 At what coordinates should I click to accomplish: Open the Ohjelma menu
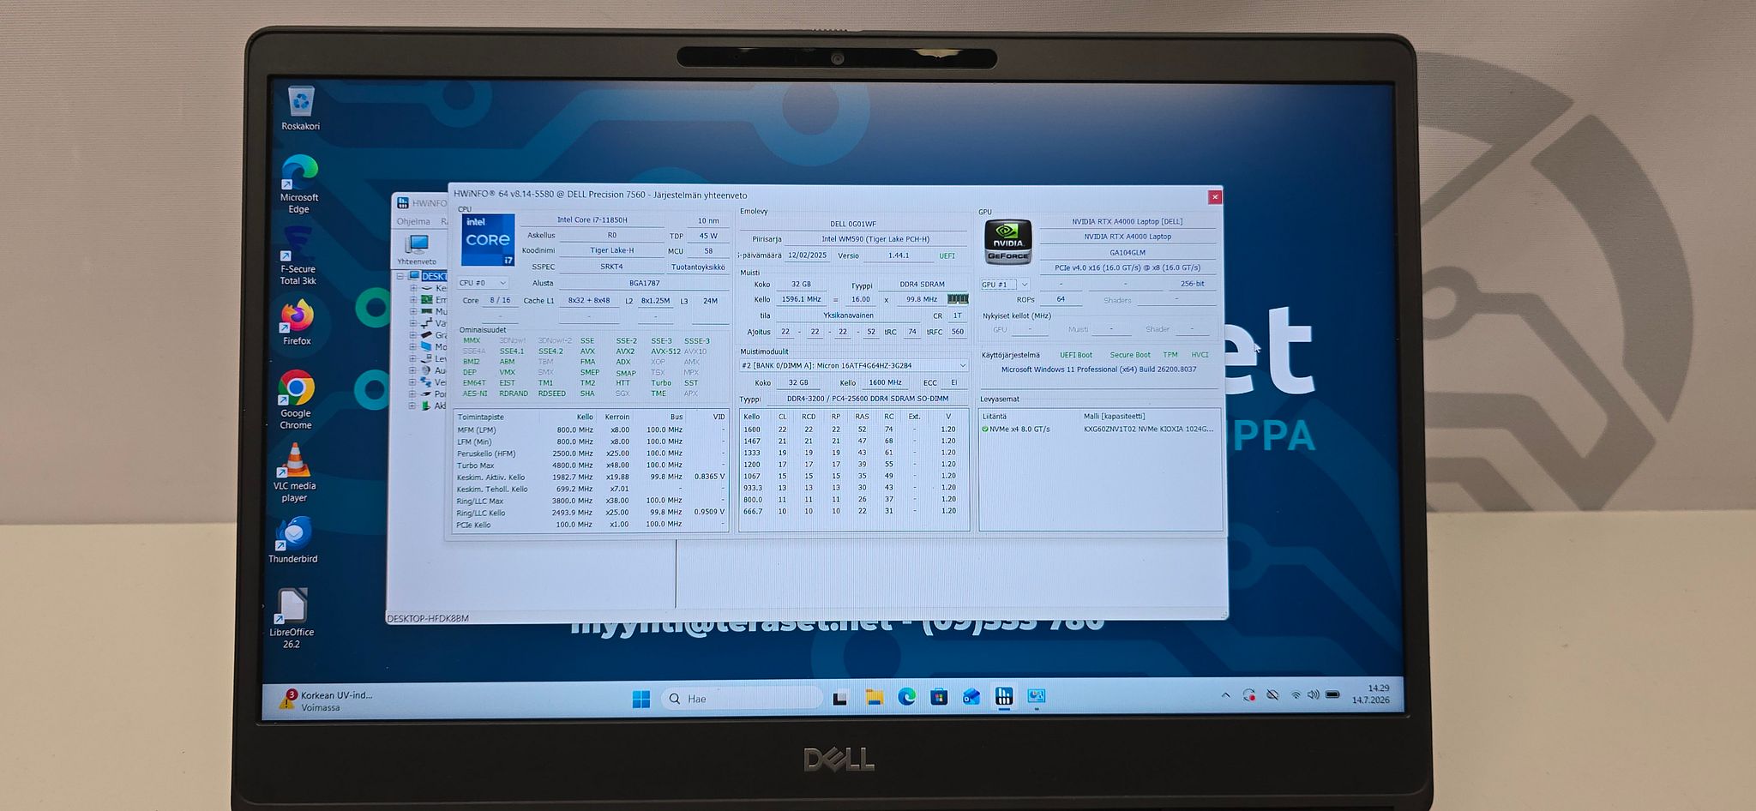pyautogui.click(x=413, y=221)
